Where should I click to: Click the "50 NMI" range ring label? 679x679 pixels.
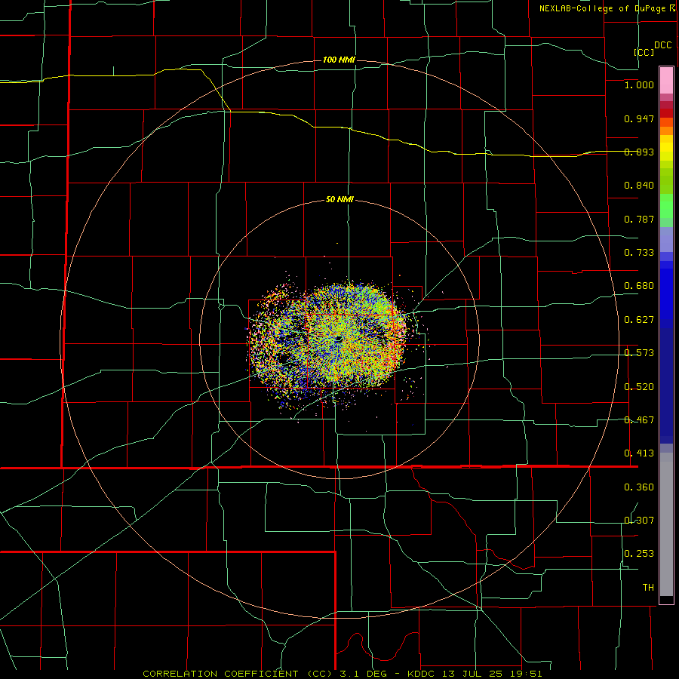coord(339,200)
